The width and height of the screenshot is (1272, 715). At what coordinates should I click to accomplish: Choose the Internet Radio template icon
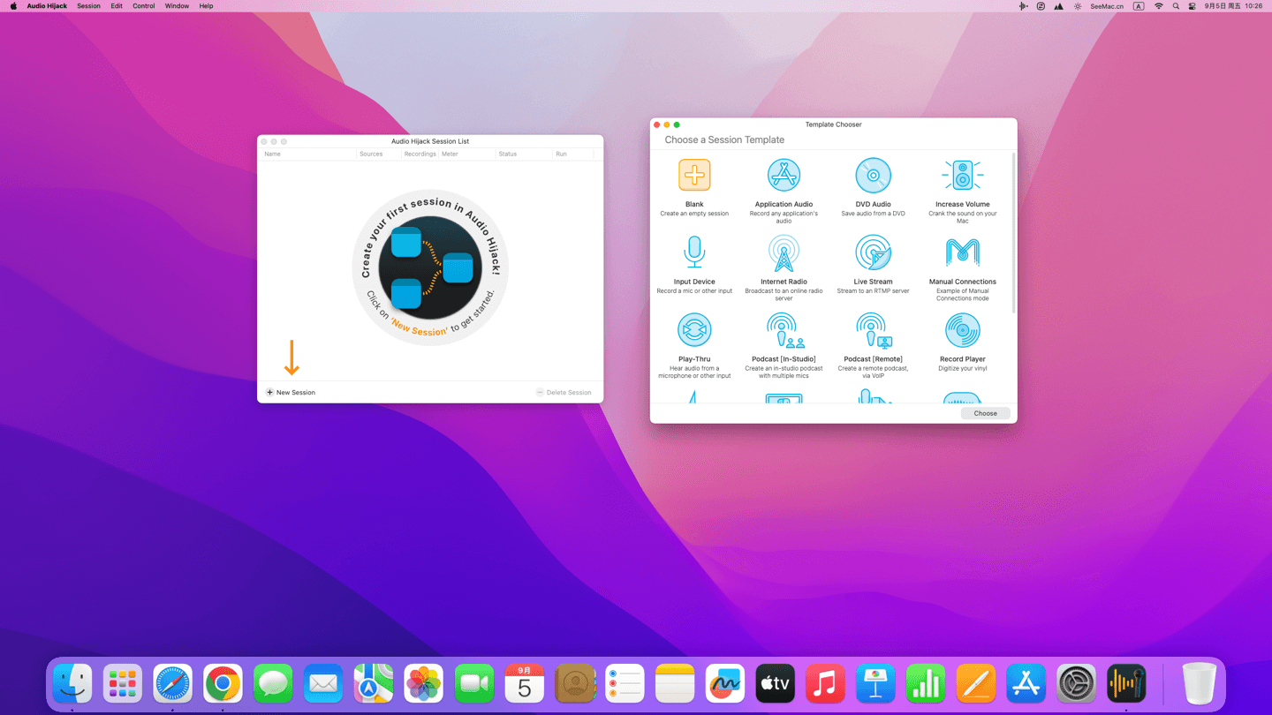click(x=784, y=253)
